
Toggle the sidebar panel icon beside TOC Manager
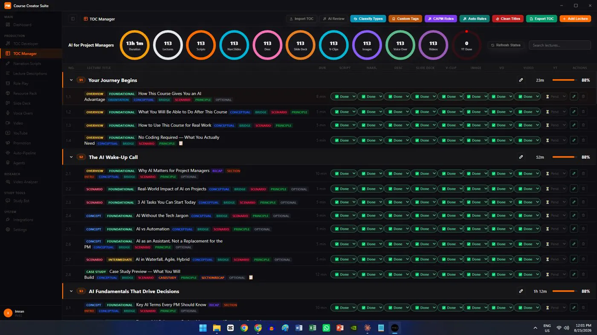click(73, 19)
